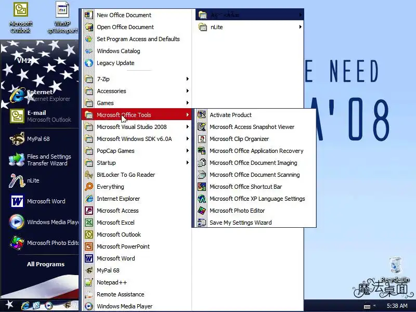Image resolution: width=416 pixels, height=312 pixels.
Task: Click the Microsoft Access icon
Action: click(x=88, y=211)
